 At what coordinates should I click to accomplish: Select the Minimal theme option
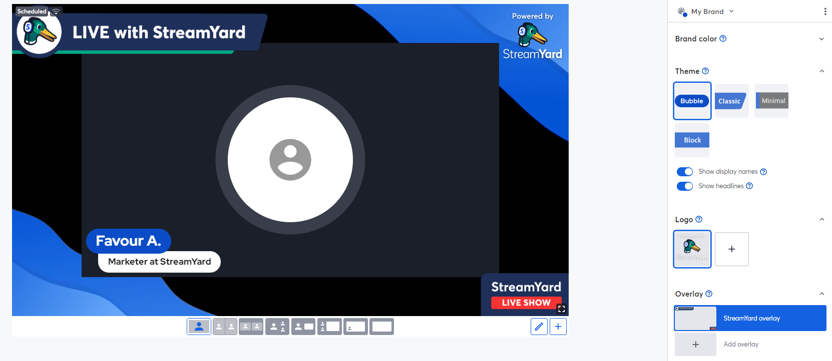(x=771, y=101)
